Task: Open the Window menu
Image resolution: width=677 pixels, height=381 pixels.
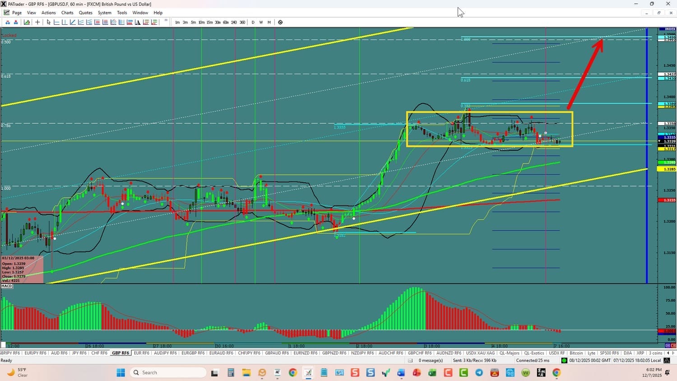Action: pos(140,13)
